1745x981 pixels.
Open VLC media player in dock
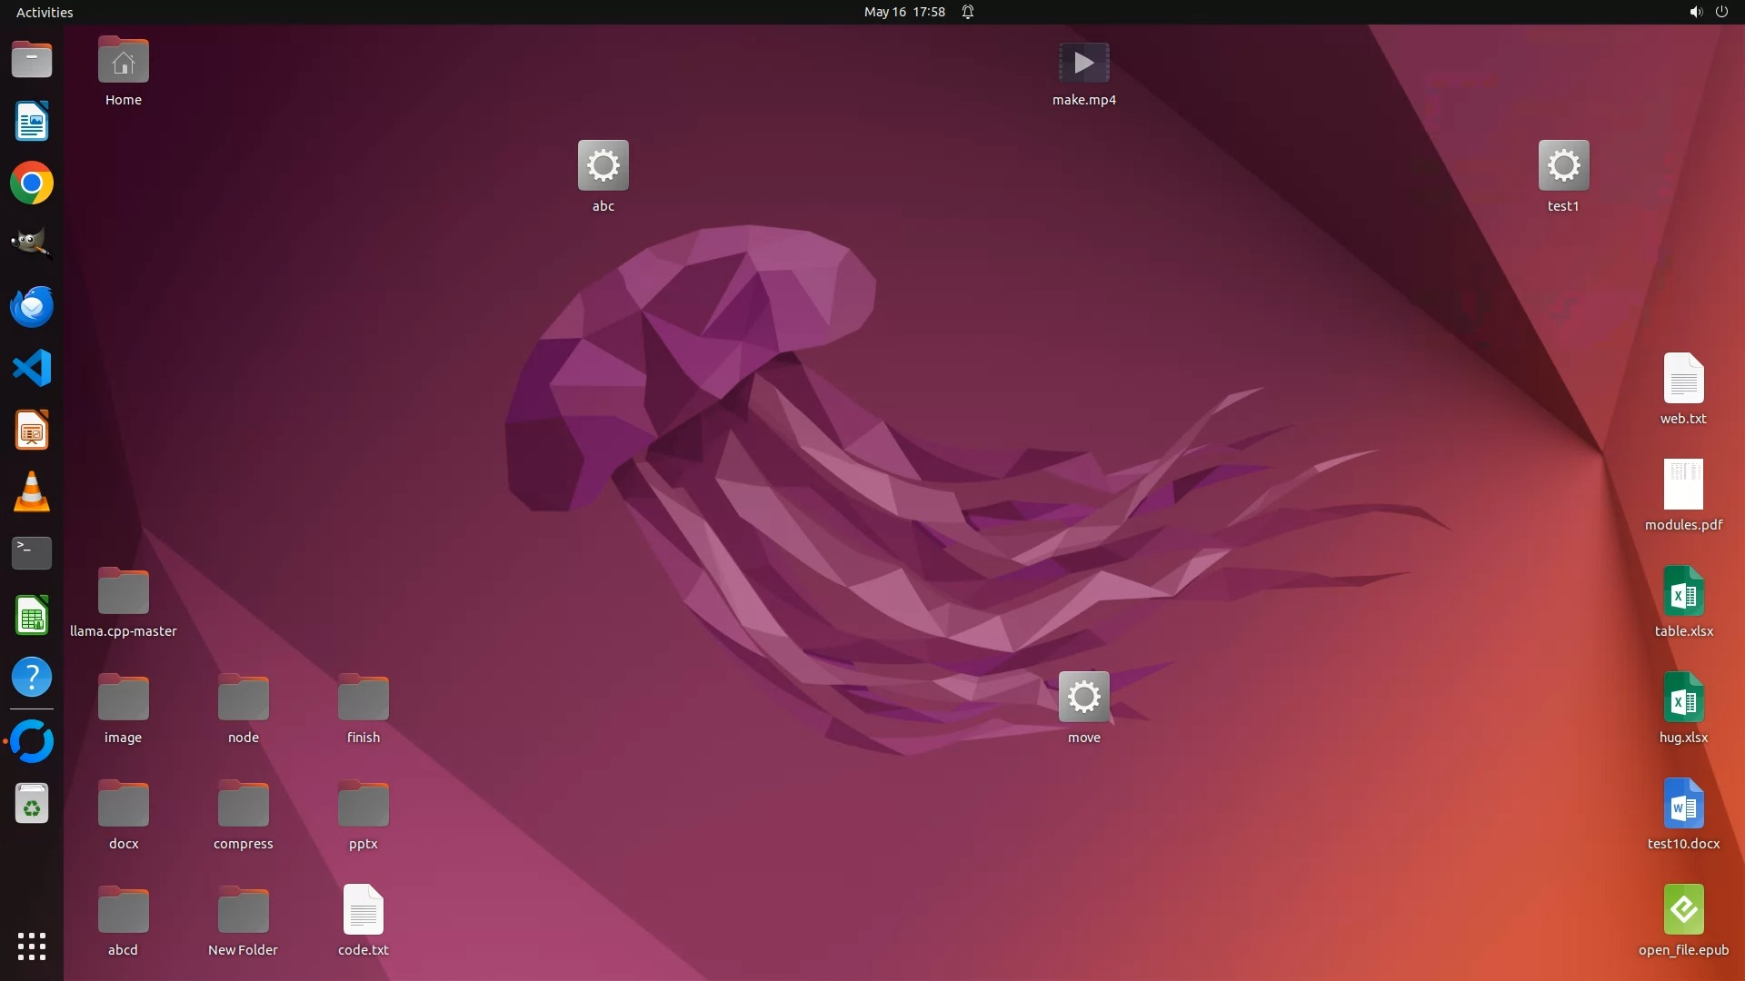32,492
